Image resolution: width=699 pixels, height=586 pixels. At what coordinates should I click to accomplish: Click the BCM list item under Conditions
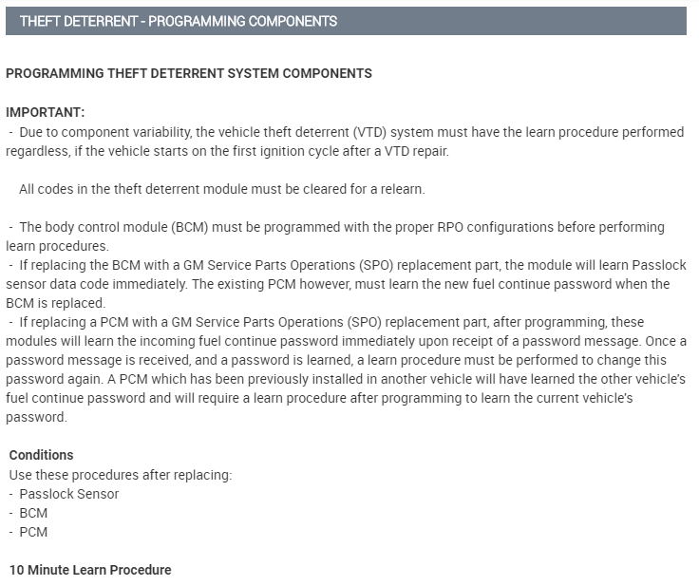tap(33, 513)
